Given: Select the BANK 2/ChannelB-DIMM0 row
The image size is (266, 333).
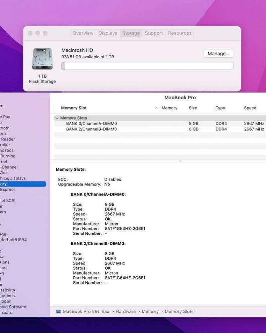Looking at the screenshot, I should [x=91, y=129].
